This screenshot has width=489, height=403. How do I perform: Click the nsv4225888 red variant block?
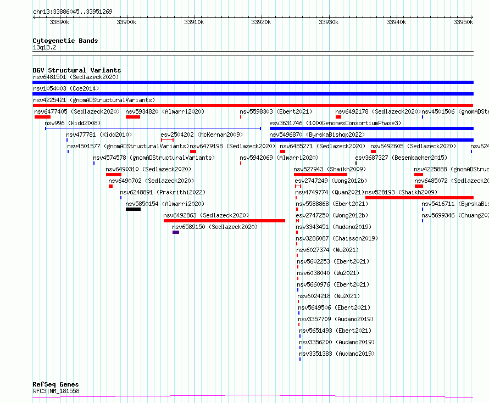tap(419, 175)
